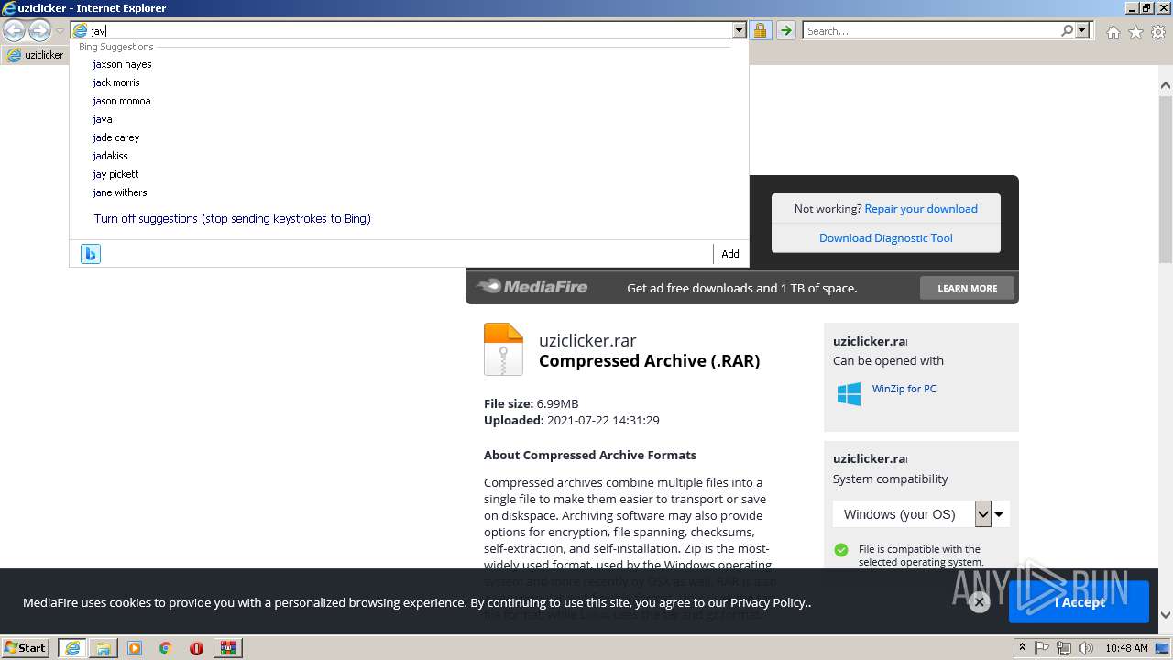This screenshot has width=1173, height=660.
Task: Click the browser Forward arrow button
Action: [x=39, y=30]
